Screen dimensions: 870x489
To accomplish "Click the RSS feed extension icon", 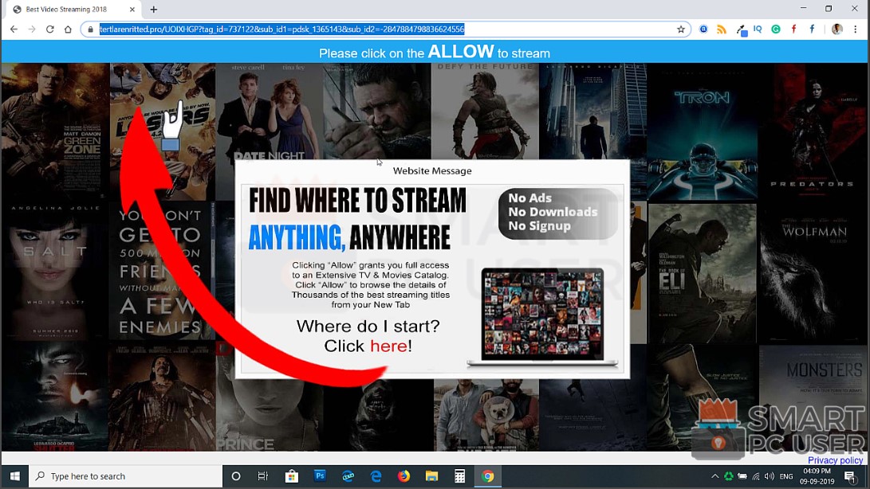I will point(721,29).
